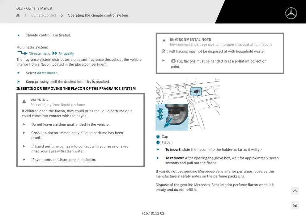The width and height of the screenshot is (306, 216).
Task: Click the recycling symbol before 'Full flacons must'
Action: point(173,61)
